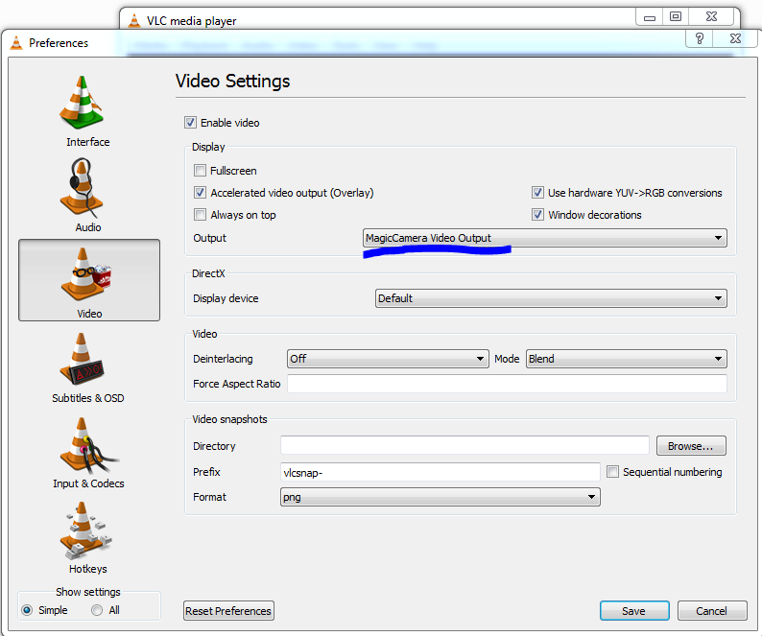Screen dimensions: 762x636
Task: Toggle the Enable video checkbox
Action: [190, 123]
